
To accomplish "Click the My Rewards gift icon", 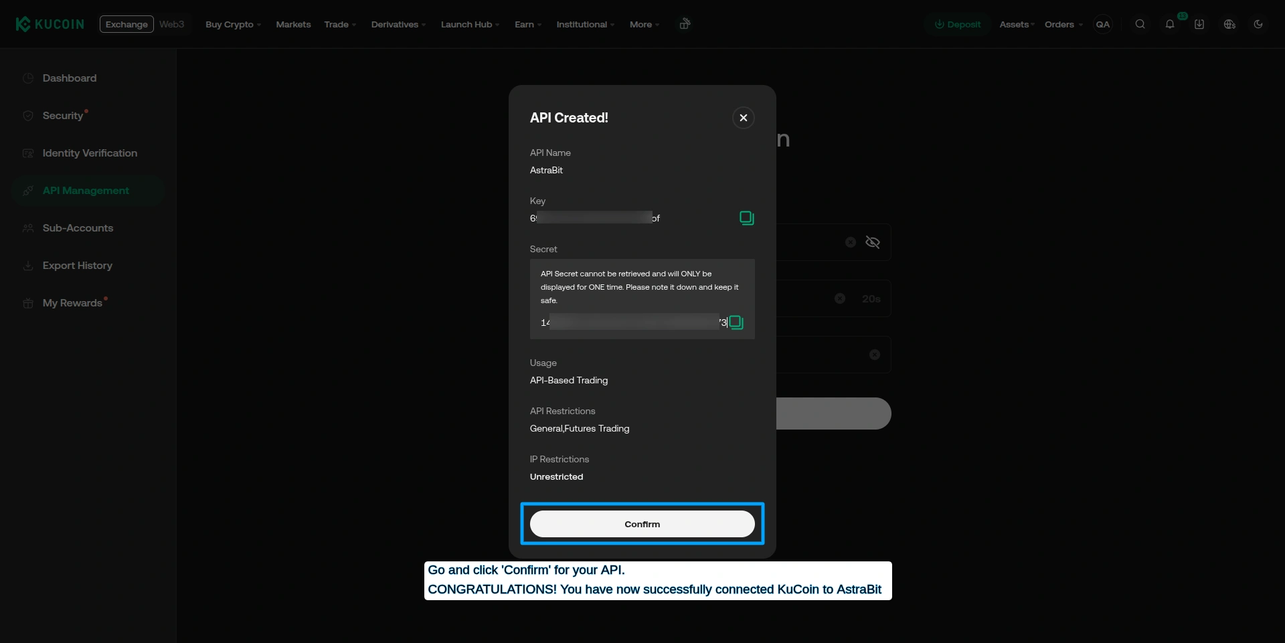I will tap(28, 303).
